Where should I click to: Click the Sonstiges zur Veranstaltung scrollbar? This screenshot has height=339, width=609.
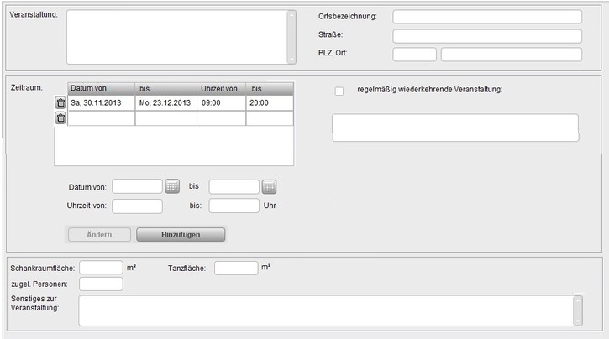click(577, 310)
